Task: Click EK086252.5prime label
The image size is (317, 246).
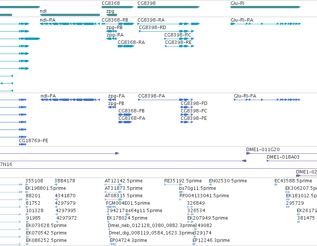Action: (x=46, y=240)
